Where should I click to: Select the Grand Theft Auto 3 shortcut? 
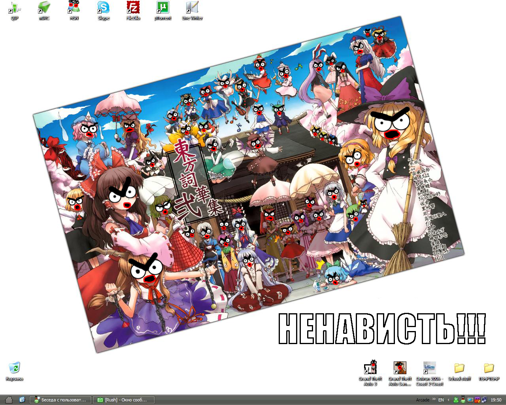tap(370, 373)
